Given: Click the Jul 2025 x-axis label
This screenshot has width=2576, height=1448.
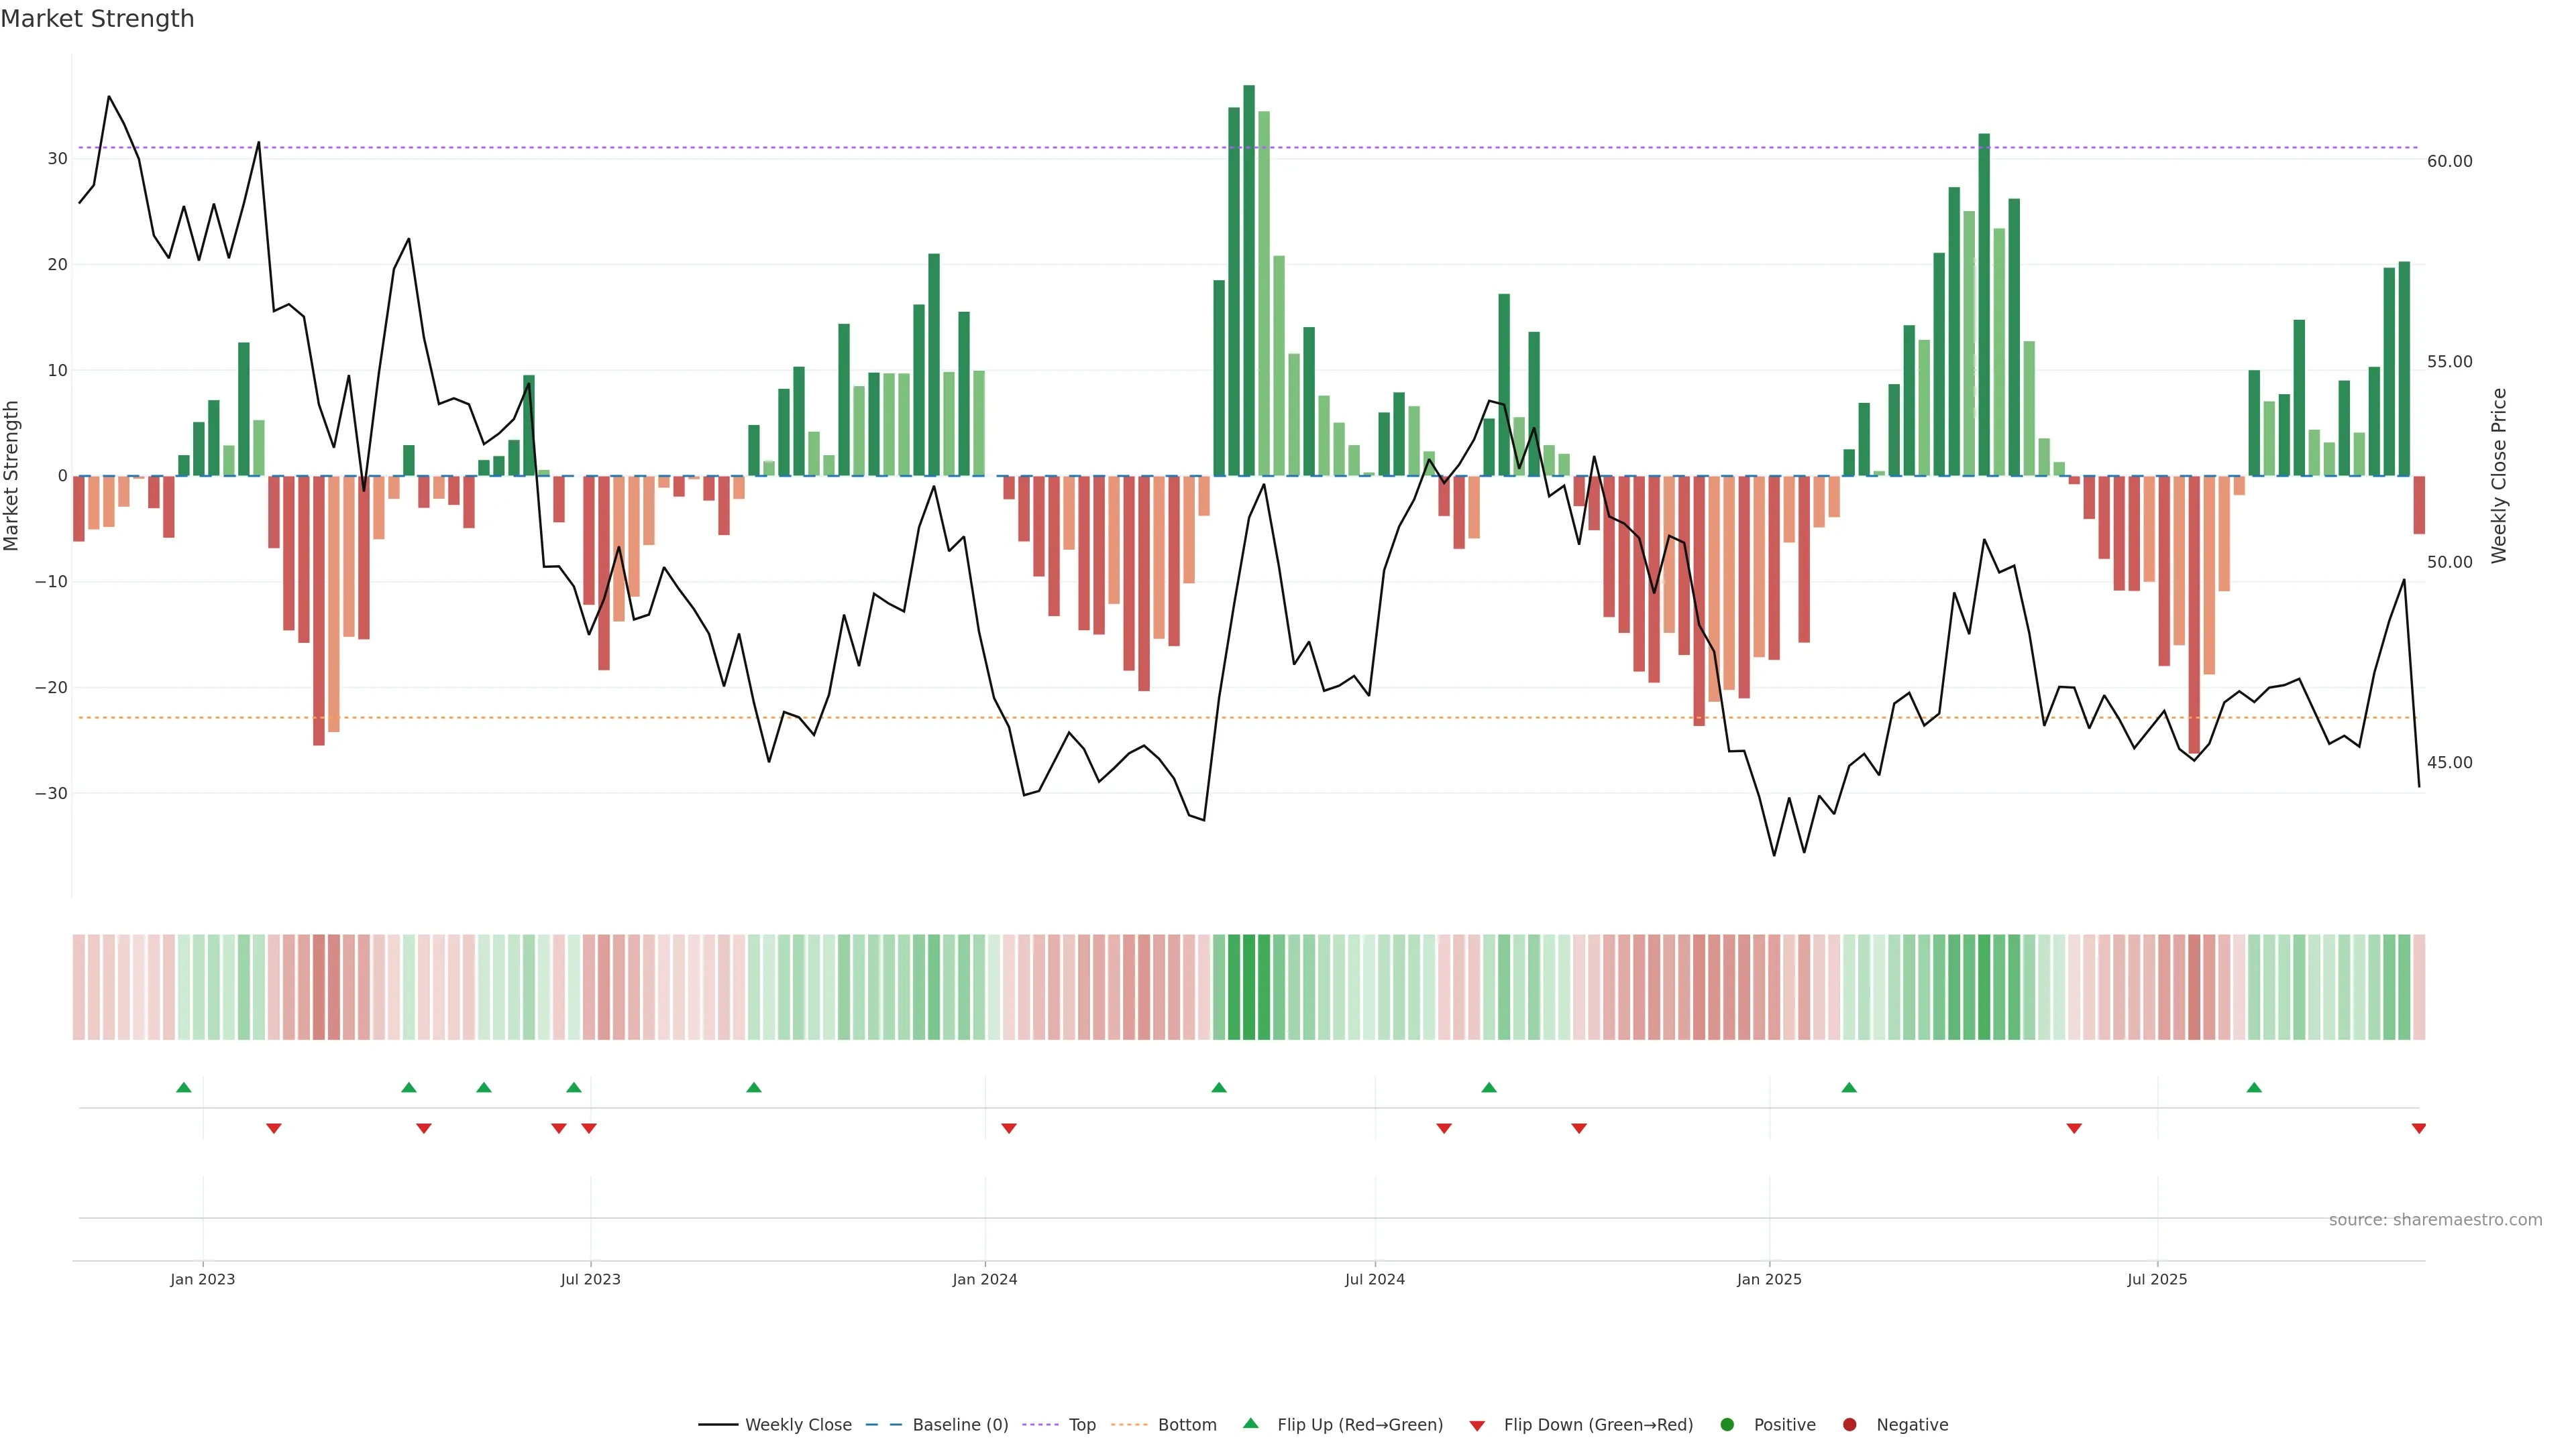Looking at the screenshot, I should click(2157, 1279).
